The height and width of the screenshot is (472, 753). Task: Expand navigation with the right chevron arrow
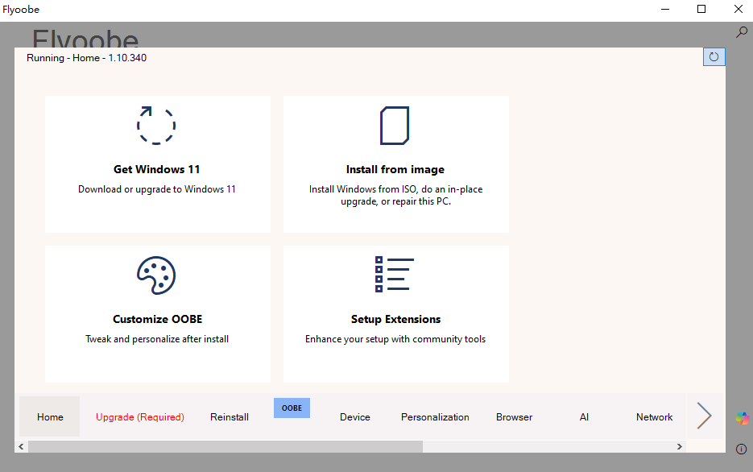click(704, 416)
